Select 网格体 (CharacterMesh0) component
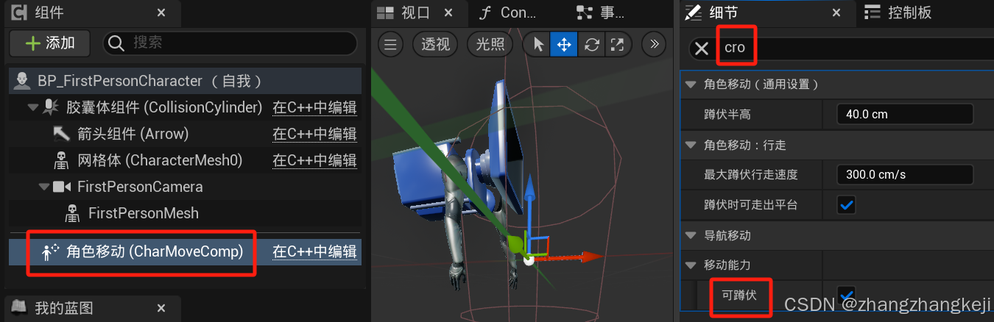 click(x=159, y=160)
